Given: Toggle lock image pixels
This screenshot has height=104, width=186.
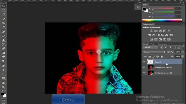Looking at the screenshot, I should point(154,57).
